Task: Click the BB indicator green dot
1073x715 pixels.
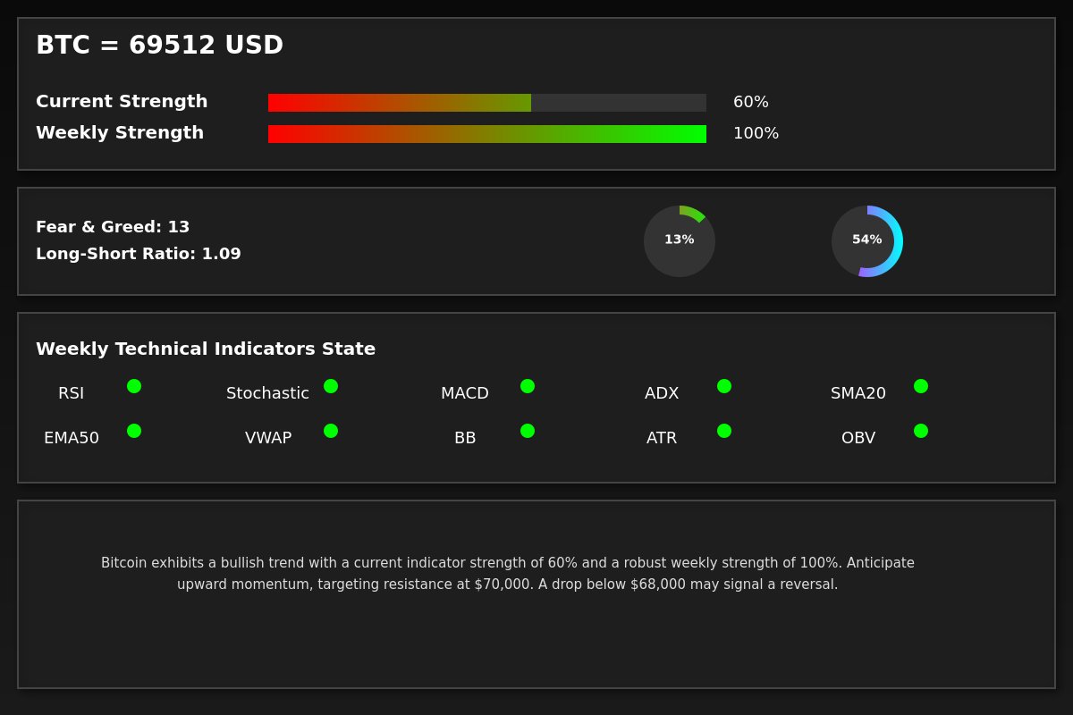Action: click(528, 431)
